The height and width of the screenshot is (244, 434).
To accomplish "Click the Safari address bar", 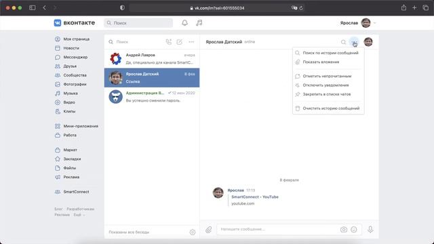I will click(217, 8).
